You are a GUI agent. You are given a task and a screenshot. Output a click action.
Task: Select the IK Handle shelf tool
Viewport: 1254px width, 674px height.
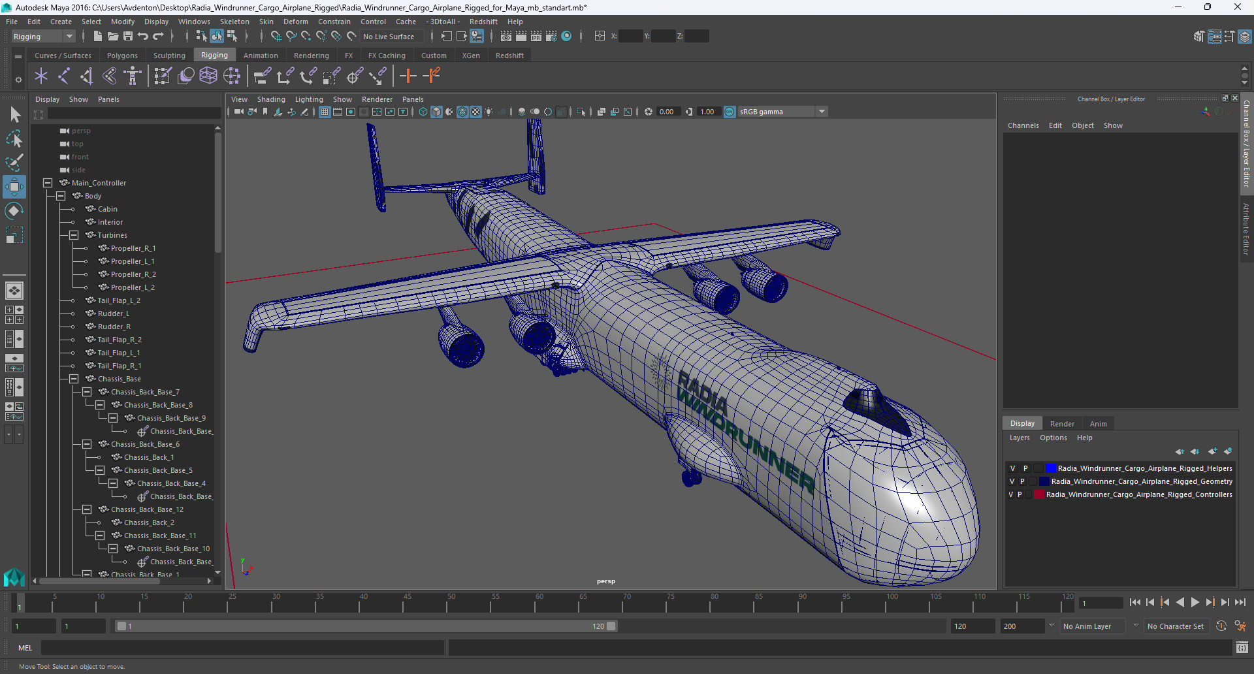[86, 76]
